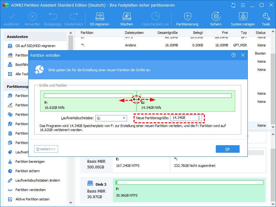Viewport: 276px width, 207px height.
Task: Click sidebar scrollbar up arrow
Action: (x=71, y=33)
